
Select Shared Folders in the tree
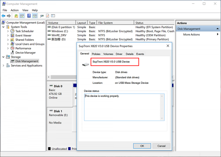coord(25,40)
